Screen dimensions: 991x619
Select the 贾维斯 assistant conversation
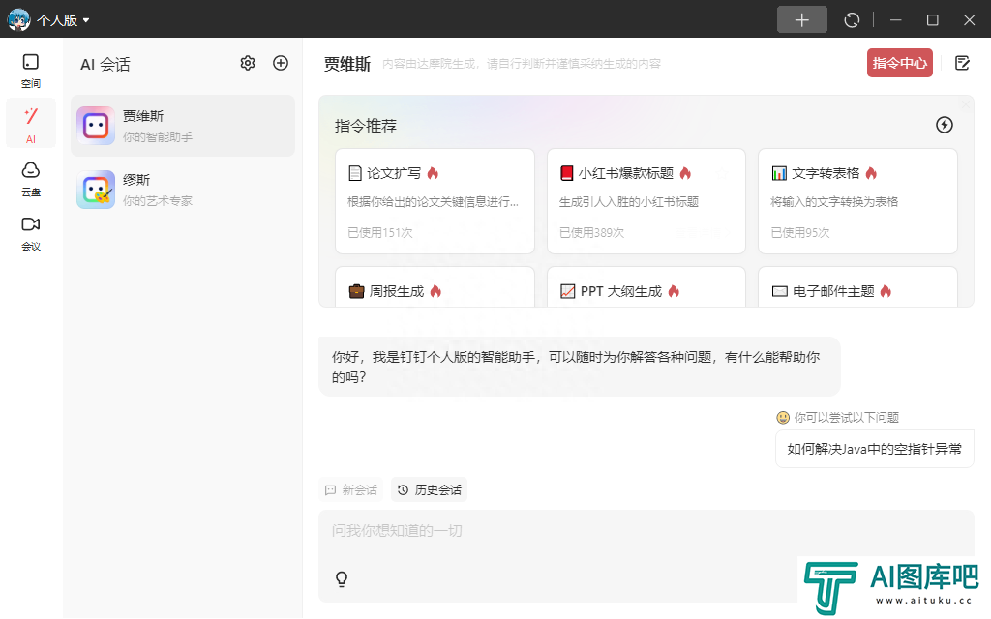(x=183, y=126)
